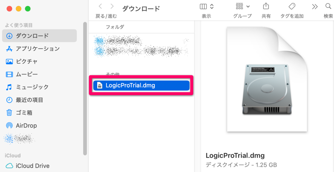Image resolution: width=334 pixels, height=172 pixels.
Task: Open ピクチャ in the sidebar
Action: (39, 61)
